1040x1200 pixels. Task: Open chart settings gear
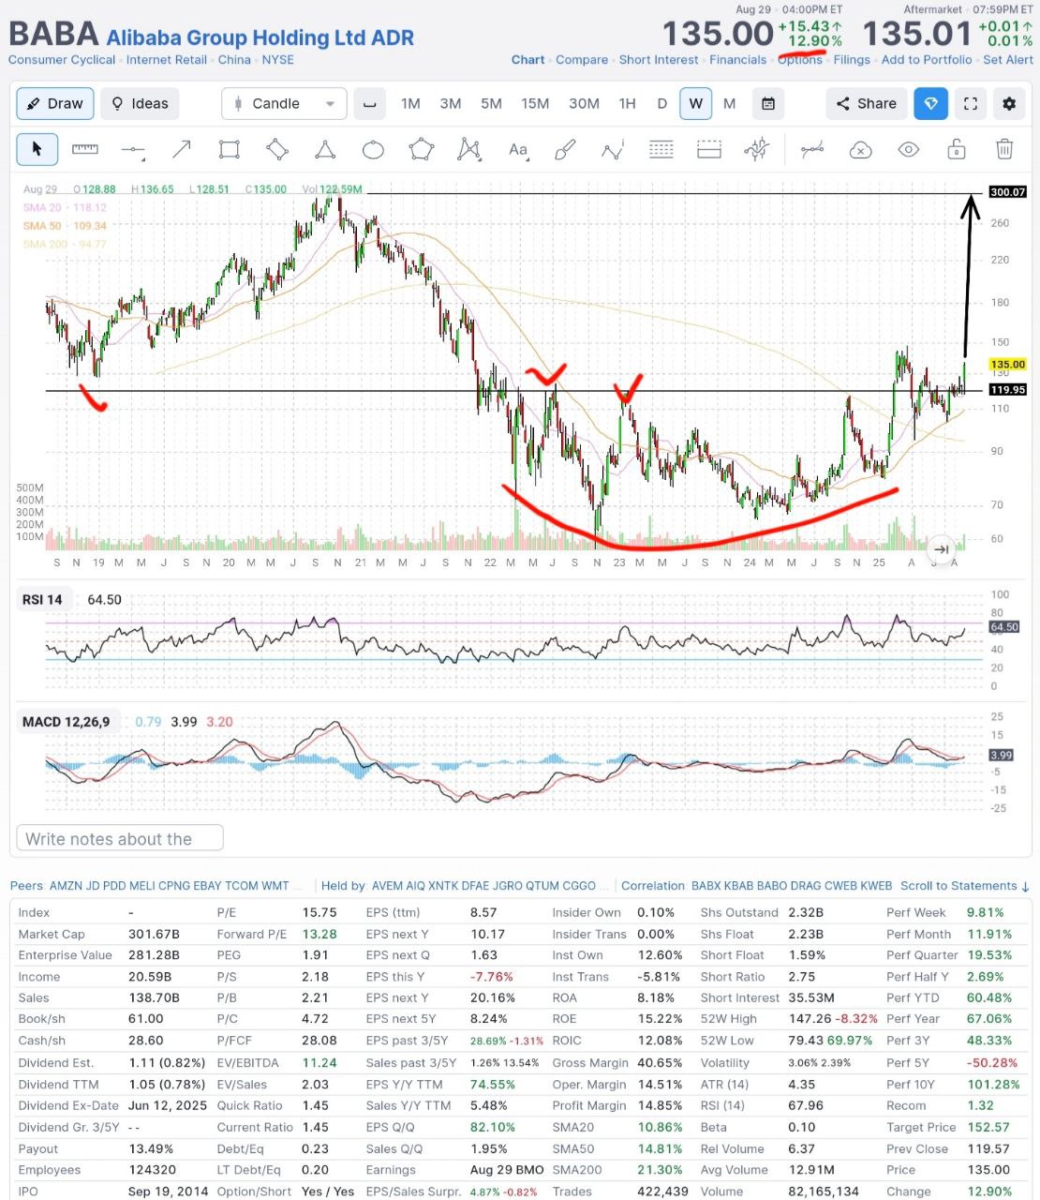pos(1009,104)
